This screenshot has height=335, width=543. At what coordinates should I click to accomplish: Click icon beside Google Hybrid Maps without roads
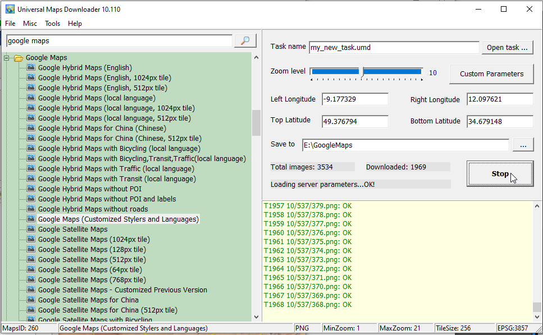31,209
